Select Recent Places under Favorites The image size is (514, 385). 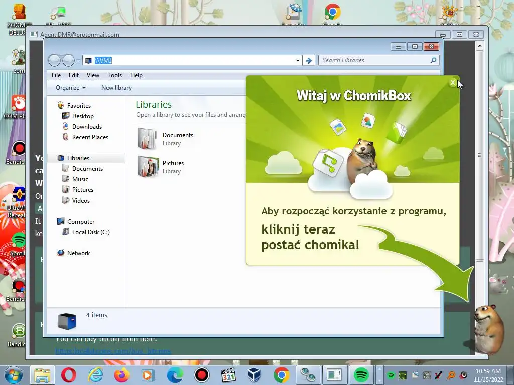(x=90, y=137)
